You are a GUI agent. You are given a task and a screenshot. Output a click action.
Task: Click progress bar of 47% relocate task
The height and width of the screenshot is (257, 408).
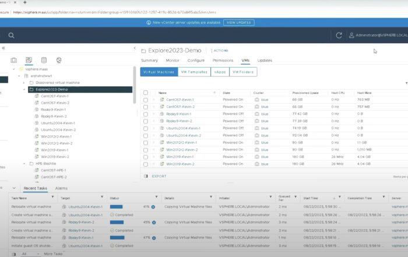(x=117, y=238)
